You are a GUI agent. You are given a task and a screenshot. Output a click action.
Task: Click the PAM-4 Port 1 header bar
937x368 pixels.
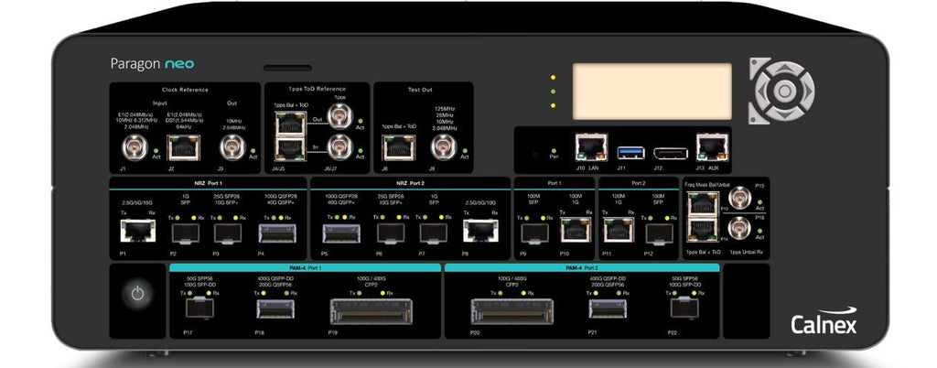pyautogui.click(x=304, y=268)
